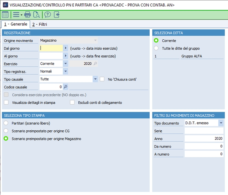Click the B2 application logo icon
This screenshot has height=195, width=228.
click(x=5, y=5)
